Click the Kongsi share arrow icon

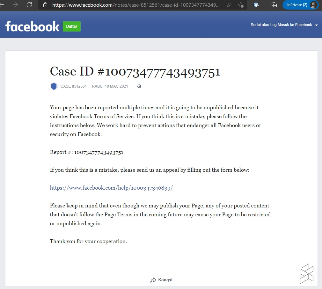(153, 280)
